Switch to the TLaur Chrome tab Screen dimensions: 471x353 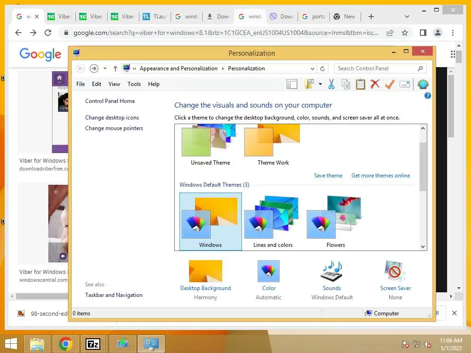(155, 17)
